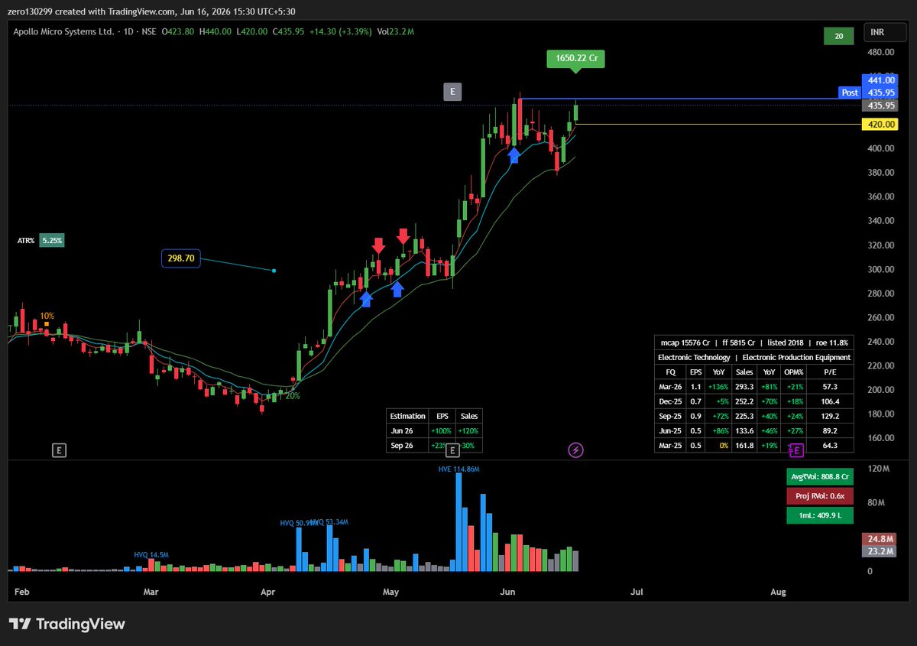The width and height of the screenshot is (917, 646).
Task: Click the blue Post label
Action: (x=850, y=93)
